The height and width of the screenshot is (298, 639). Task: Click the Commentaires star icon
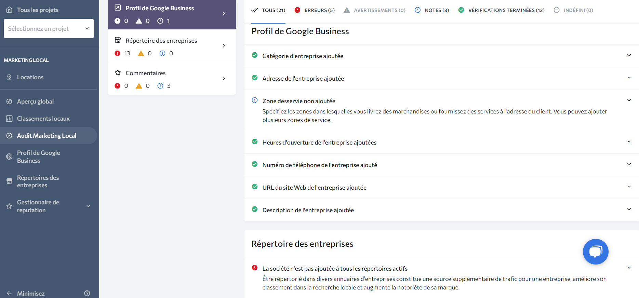point(118,73)
